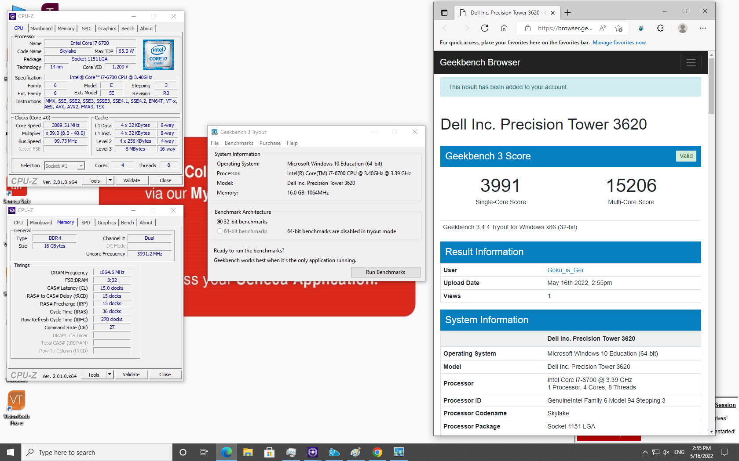This screenshot has width=739, height=461.
Task: Open Google Chrome from the taskbar
Action: point(377,452)
